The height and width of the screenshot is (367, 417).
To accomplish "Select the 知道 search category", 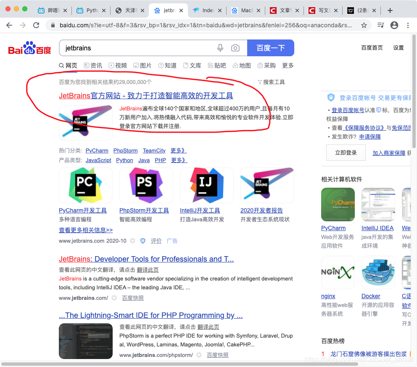I will (x=167, y=66).
